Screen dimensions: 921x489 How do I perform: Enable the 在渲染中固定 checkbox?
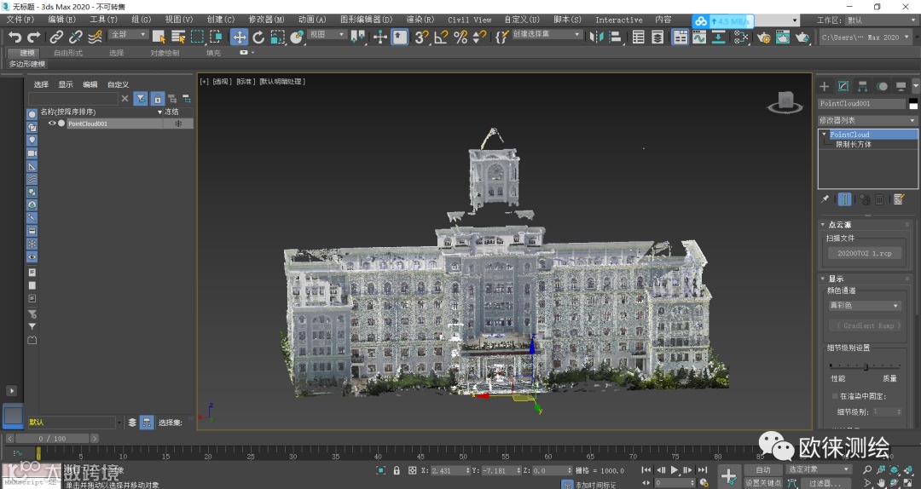tap(835, 396)
